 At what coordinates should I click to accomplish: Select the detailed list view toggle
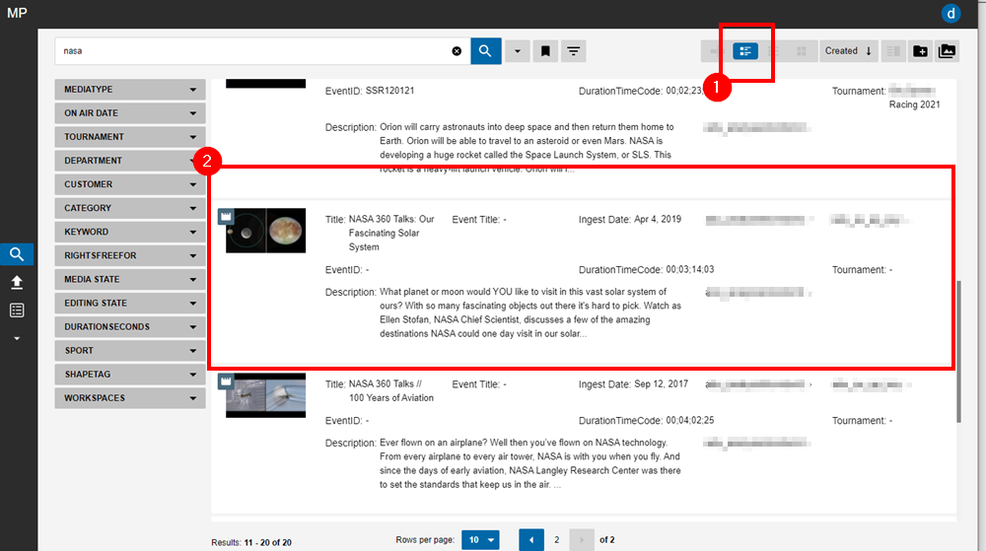(x=745, y=51)
